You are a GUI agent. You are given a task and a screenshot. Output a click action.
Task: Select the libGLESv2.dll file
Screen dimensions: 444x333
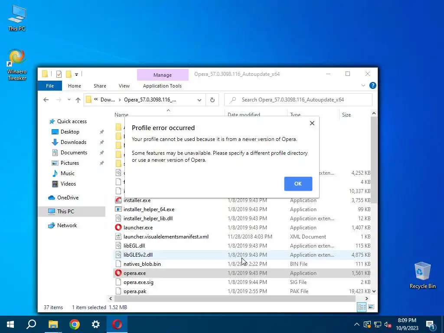(x=242, y=255)
